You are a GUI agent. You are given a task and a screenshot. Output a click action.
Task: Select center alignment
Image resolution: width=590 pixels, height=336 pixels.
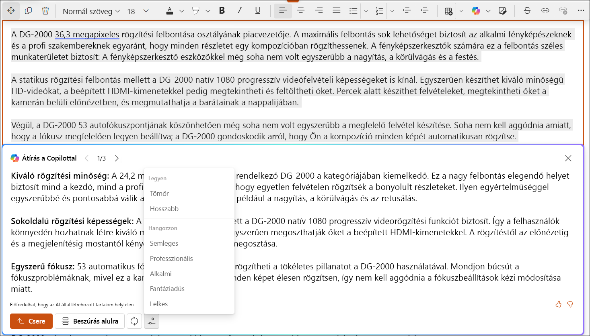(x=301, y=11)
